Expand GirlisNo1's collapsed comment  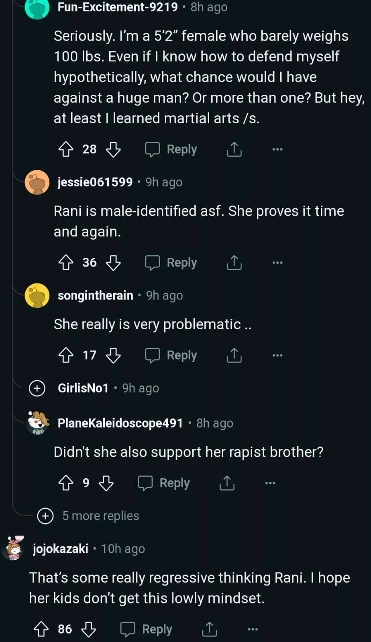[x=37, y=388]
